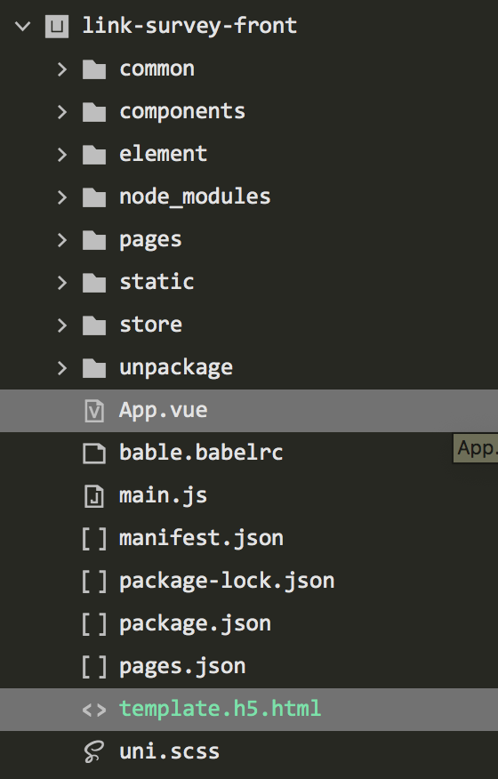Screen dimensions: 498x779
Task: Expand the common folder chevron
Action: click(61, 69)
